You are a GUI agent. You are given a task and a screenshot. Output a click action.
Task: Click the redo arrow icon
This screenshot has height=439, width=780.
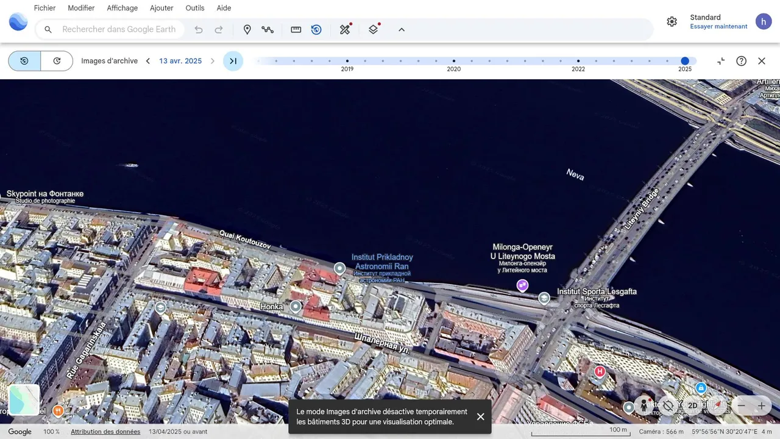pos(219,29)
